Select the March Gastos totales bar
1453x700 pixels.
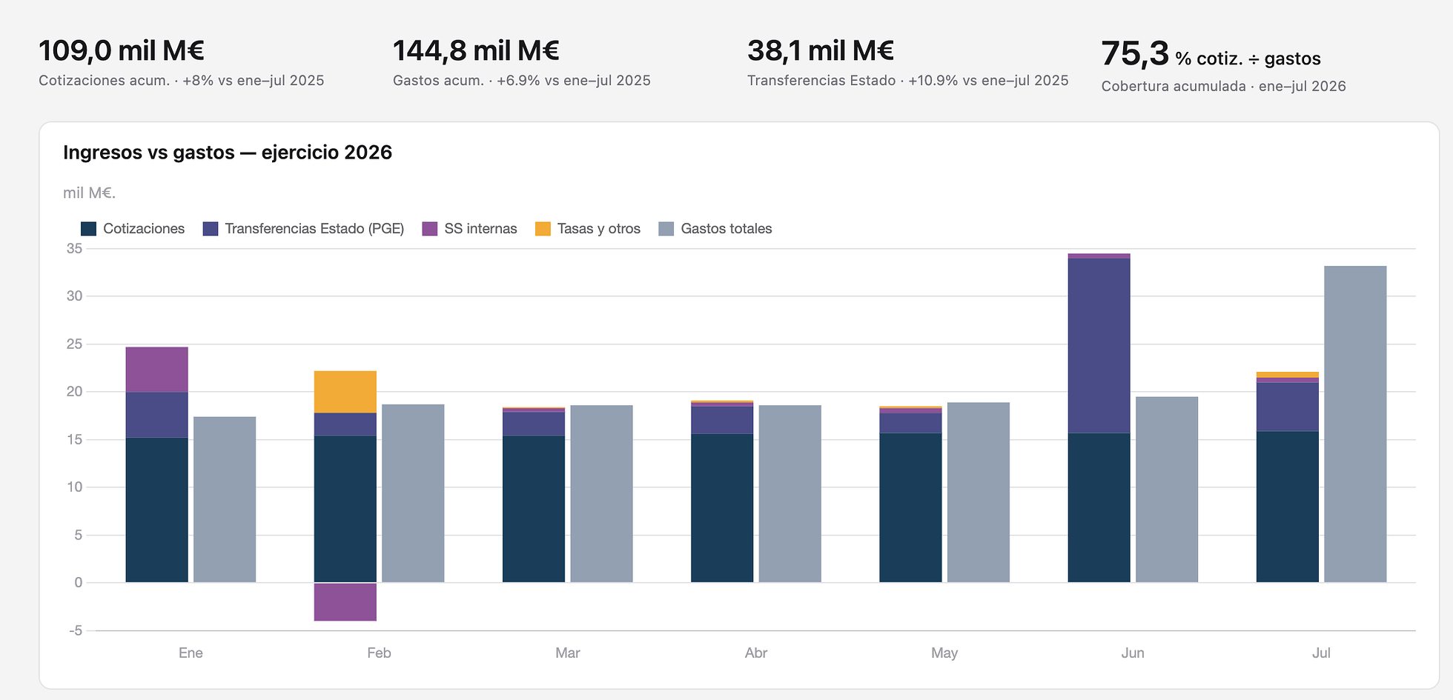coord(601,493)
